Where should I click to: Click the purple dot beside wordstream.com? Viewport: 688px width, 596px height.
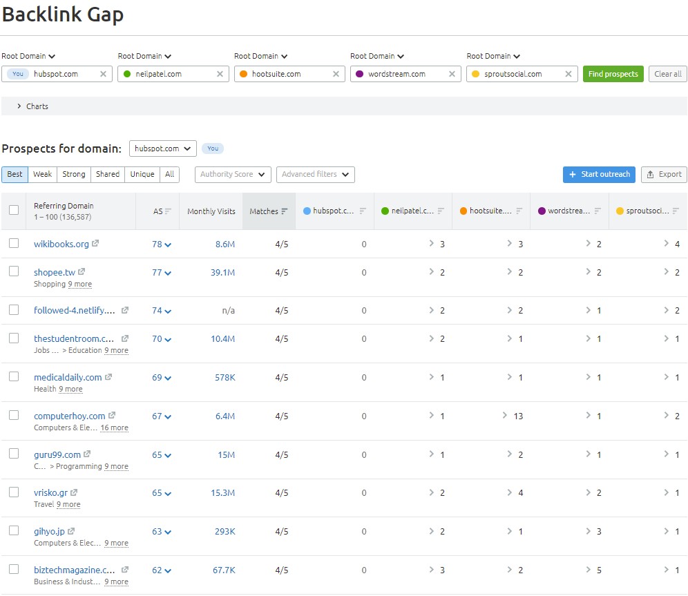coord(359,74)
